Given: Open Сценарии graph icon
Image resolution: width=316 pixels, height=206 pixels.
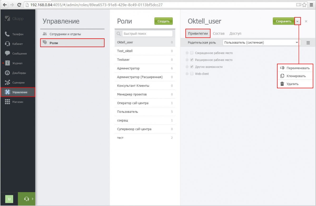Looking at the screenshot, I should (8, 83).
